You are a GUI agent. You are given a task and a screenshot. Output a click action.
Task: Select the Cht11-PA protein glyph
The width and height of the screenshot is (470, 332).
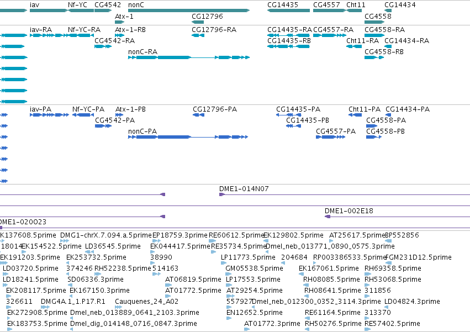pos(355,115)
